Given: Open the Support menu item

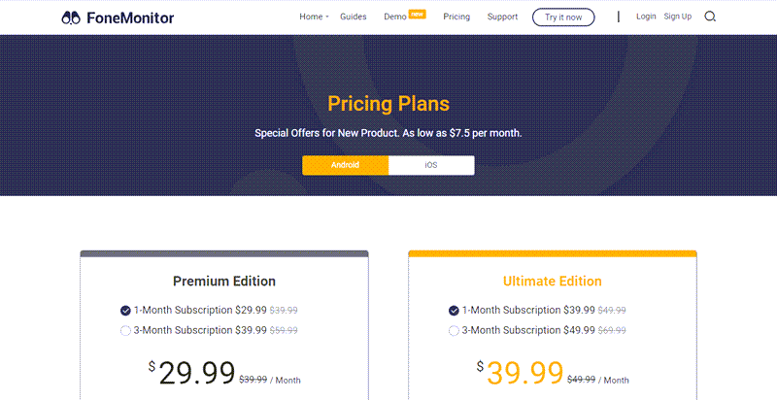Looking at the screenshot, I should pyautogui.click(x=502, y=17).
